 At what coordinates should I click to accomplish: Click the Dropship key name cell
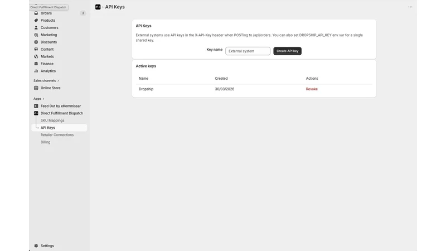146,89
